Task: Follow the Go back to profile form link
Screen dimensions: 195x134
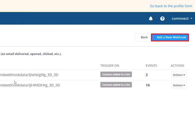Action: pos(171,6)
